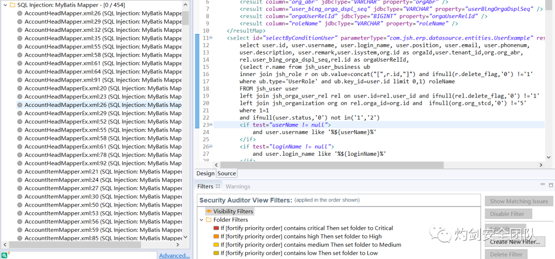Screen dimensions: 555x259
Task: Click the issue icon beside AccountHeadMapperEx.xml:92
Action: tap(20, 163)
